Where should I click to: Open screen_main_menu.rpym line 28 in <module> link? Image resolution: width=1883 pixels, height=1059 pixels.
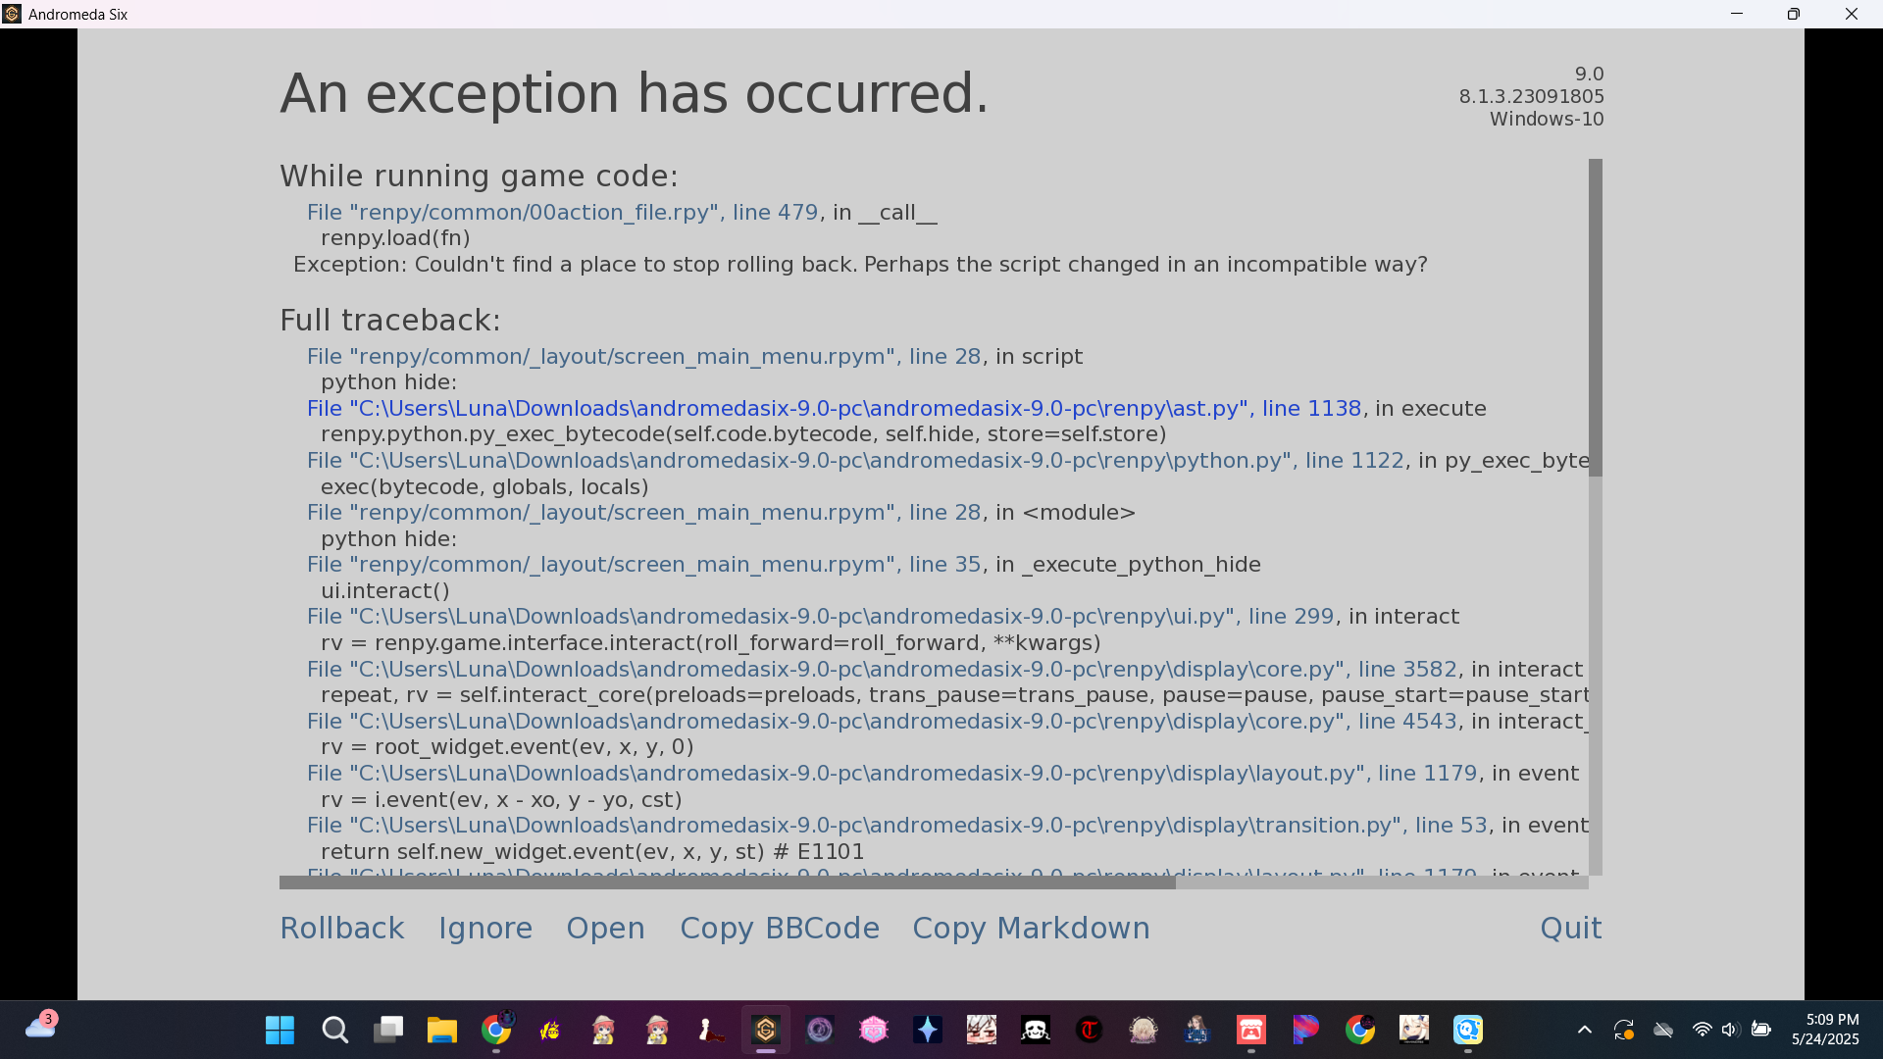(x=643, y=512)
